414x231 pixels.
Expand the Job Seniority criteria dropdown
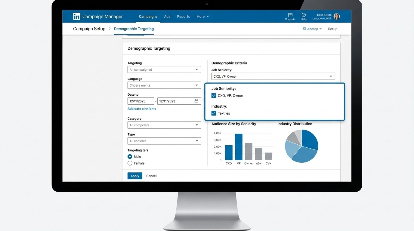330,76
